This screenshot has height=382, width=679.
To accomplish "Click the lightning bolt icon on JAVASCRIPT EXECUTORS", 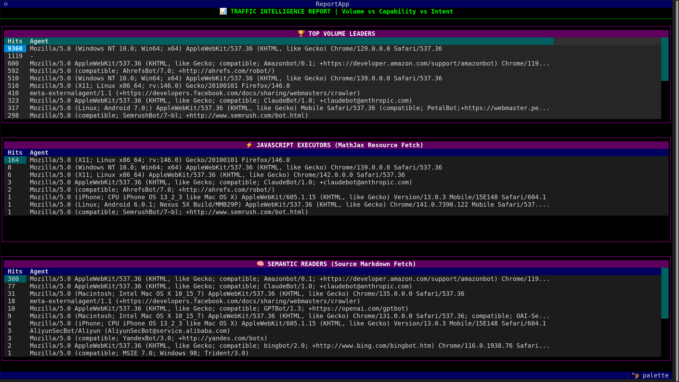I will coord(249,145).
